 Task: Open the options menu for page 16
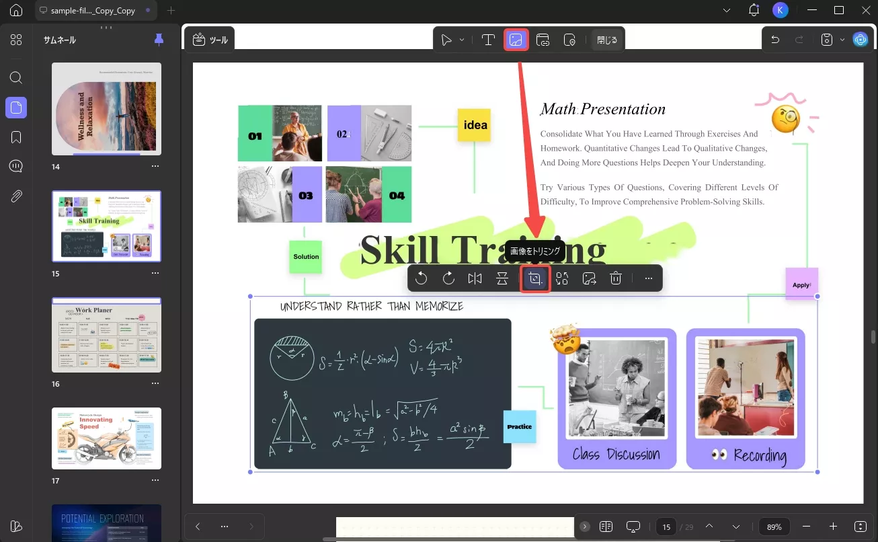click(x=155, y=384)
